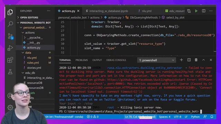
Task: Open nlu.yml in the file tree
Action: point(32,58)
